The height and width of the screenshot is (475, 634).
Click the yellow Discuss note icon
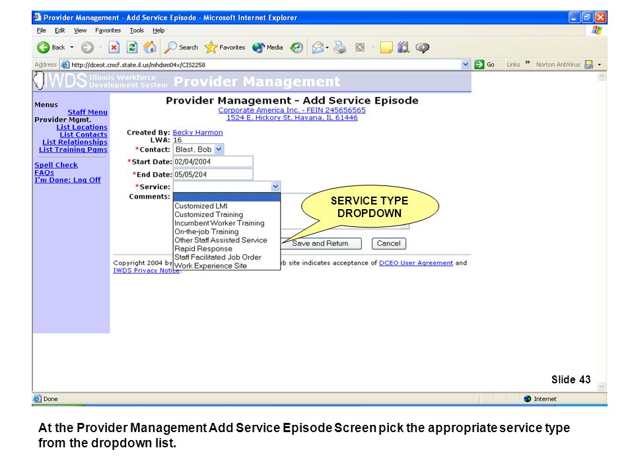(386, 47)
